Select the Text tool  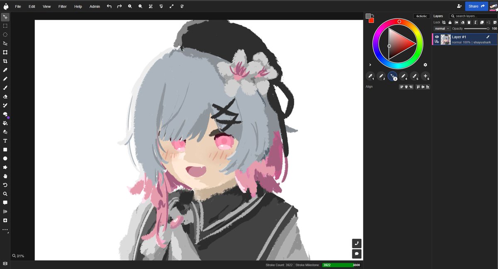pyautogui.click(x=5, y=141)
